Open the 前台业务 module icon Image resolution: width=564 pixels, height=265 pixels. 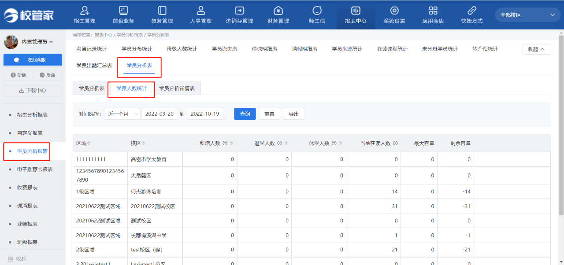(123, 11)
